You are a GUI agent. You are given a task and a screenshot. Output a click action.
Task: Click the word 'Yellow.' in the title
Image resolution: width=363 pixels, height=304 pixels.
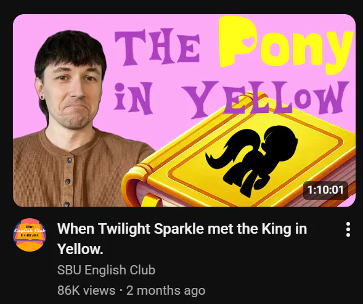[x=80, y=249]
